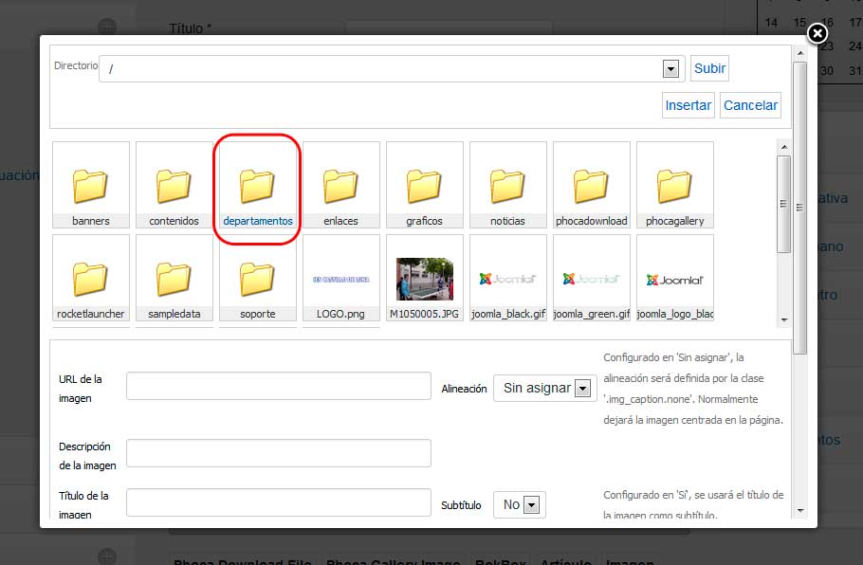Open the banners folder icon
The height and width of the screenshot is (565, 863).
[91, 186]
